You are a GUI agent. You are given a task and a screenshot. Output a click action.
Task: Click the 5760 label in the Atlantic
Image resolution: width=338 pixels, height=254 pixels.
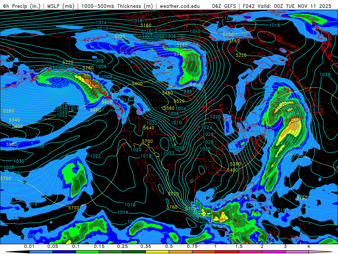pyautogui.click(x=302, y=198)
